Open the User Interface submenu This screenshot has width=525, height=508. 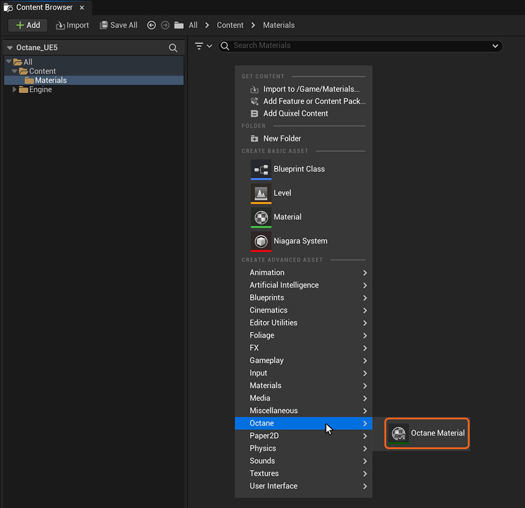point(303,486)
